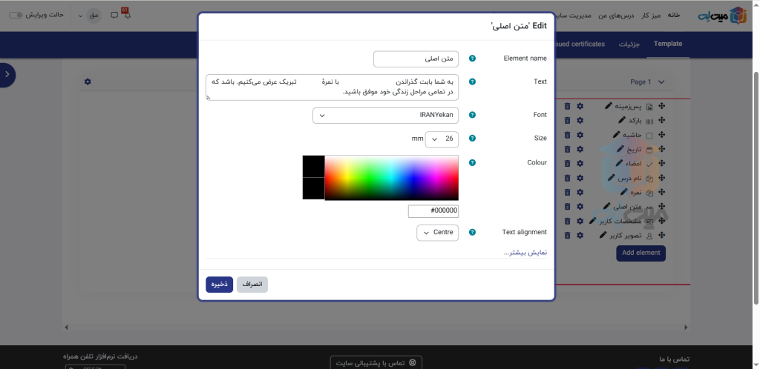This screenshot has width=760, height=369.
Task: Expand the Size value dropdown showing 26
Action: (442, 139)
